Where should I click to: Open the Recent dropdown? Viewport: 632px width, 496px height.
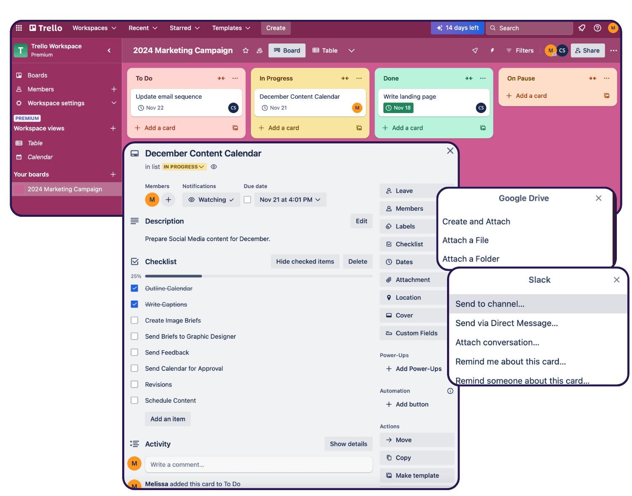[143, 28]
